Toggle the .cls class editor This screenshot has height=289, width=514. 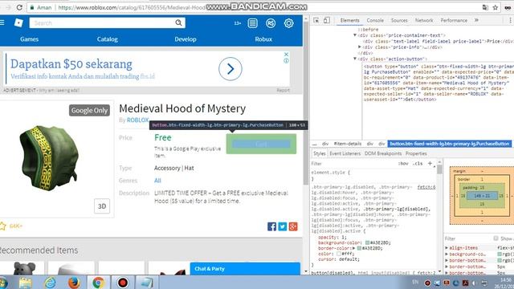[x=418, y=164]
